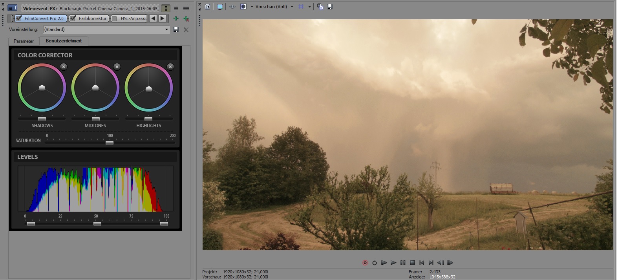Select two-column FX chain layout icon
The height and width of the screenshot is (280, 618).
click(176, 8)
